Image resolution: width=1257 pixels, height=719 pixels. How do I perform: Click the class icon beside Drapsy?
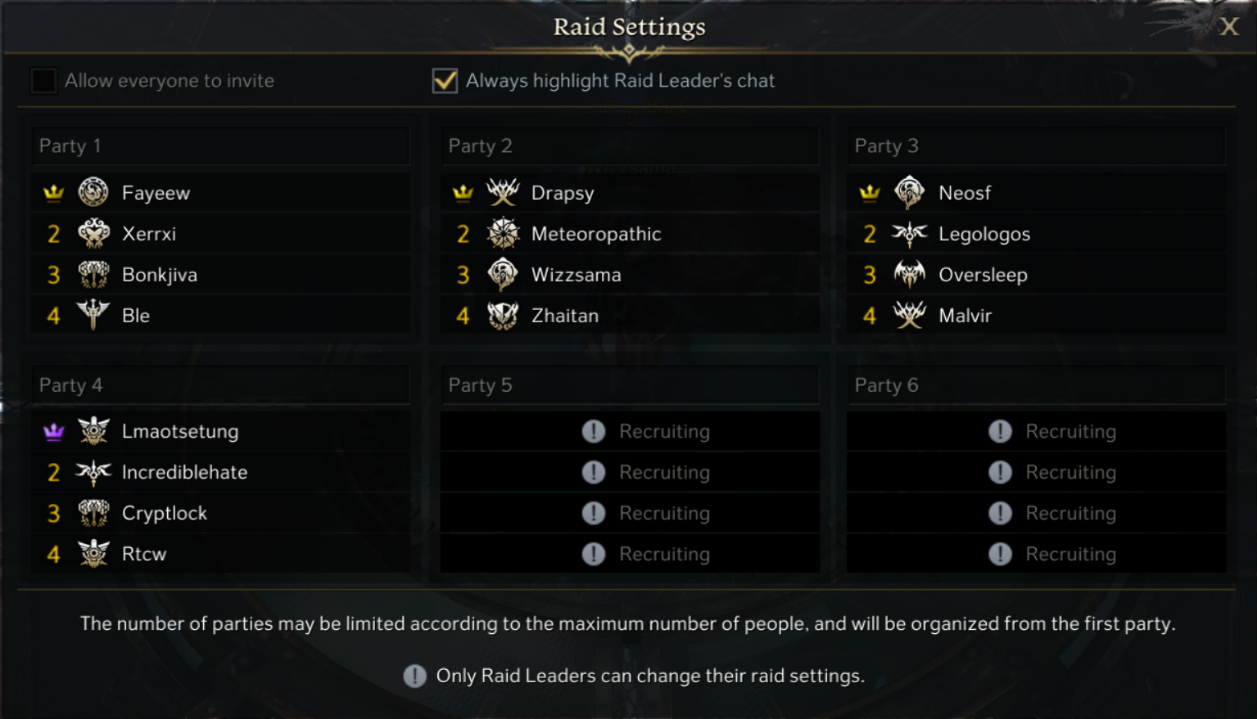(x=503, y=193)
